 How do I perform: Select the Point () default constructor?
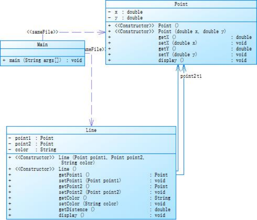tap(143, 26)
